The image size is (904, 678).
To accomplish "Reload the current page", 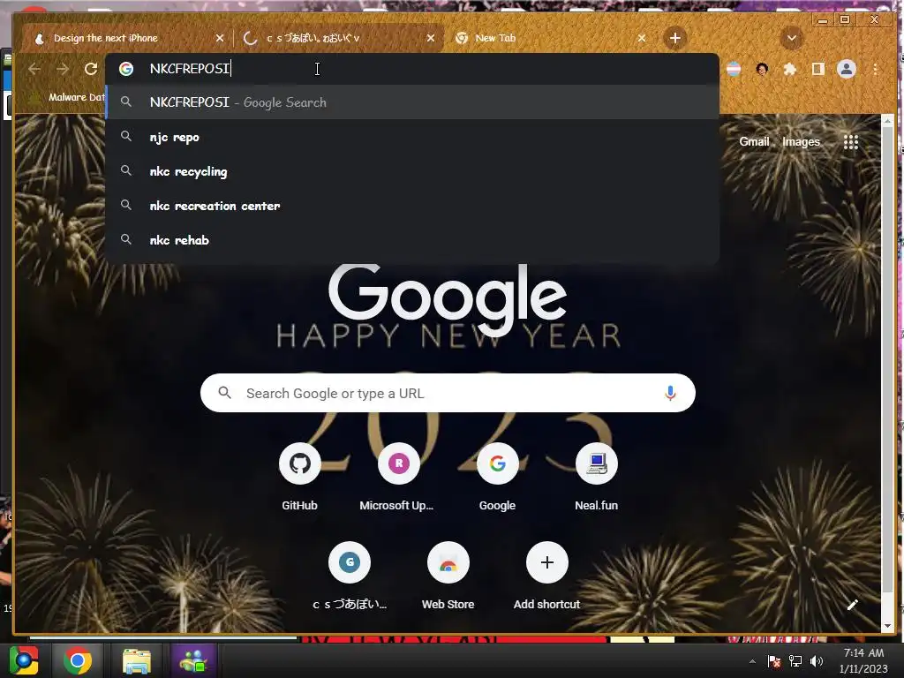I will point(91,69).
